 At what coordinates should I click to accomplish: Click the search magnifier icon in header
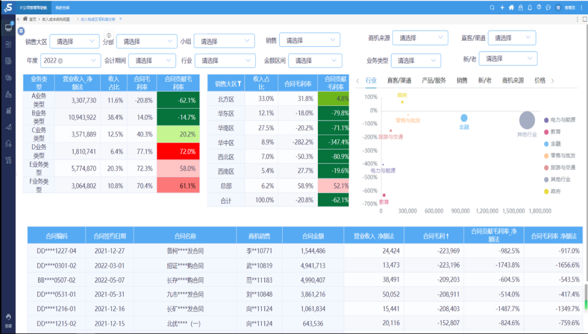(x=492, y=8)
